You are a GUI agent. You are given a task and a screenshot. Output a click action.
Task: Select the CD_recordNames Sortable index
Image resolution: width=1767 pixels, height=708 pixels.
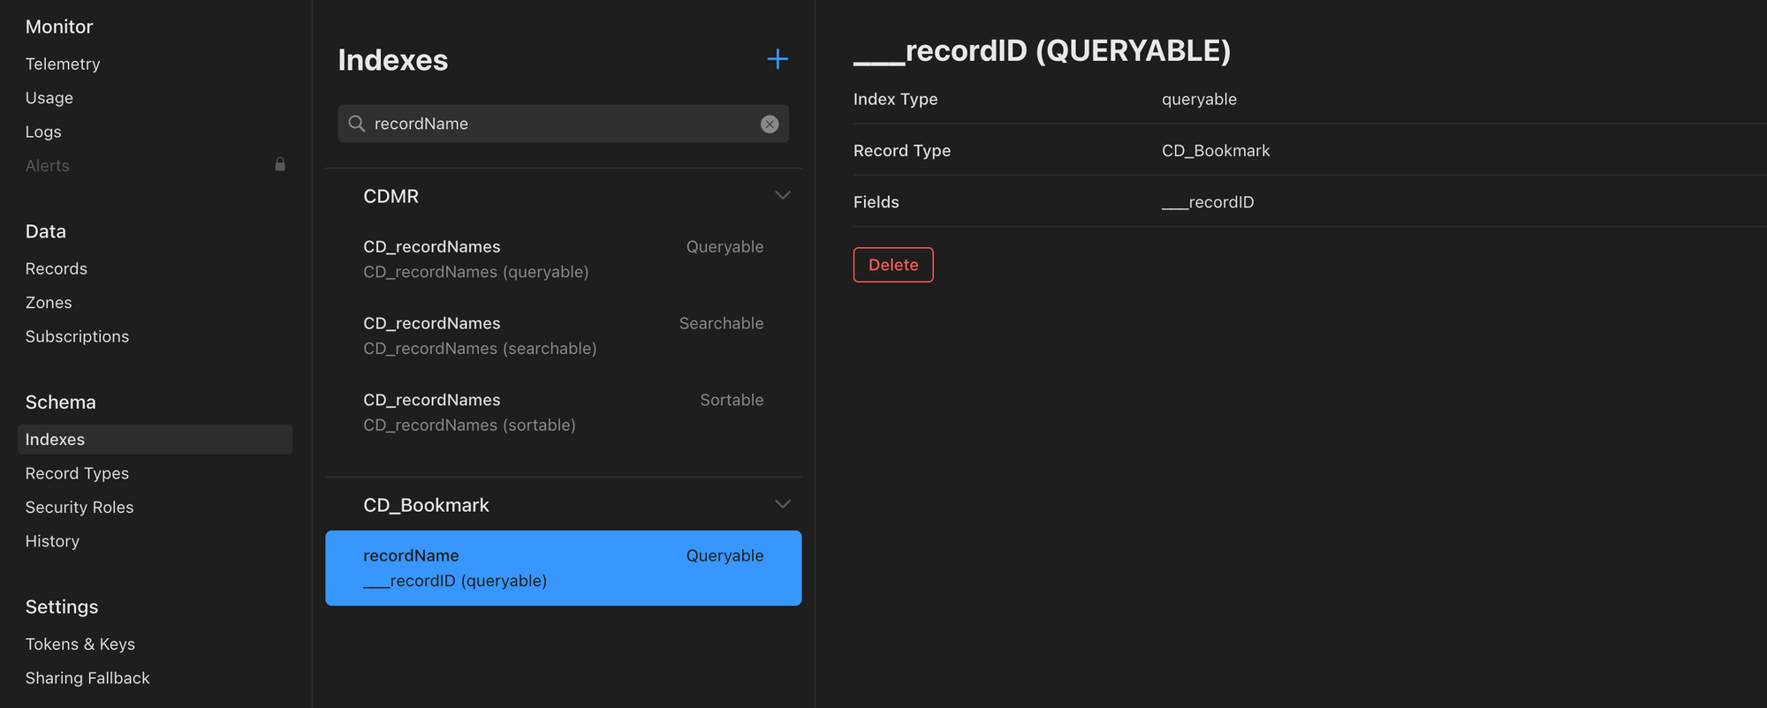(563, 412)
